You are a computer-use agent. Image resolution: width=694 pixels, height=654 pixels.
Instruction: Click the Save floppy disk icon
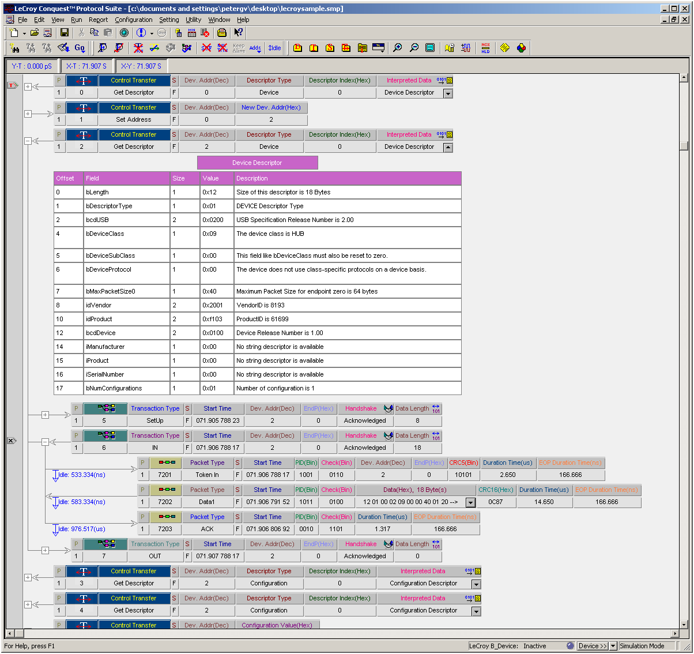(x=65, y=33)
